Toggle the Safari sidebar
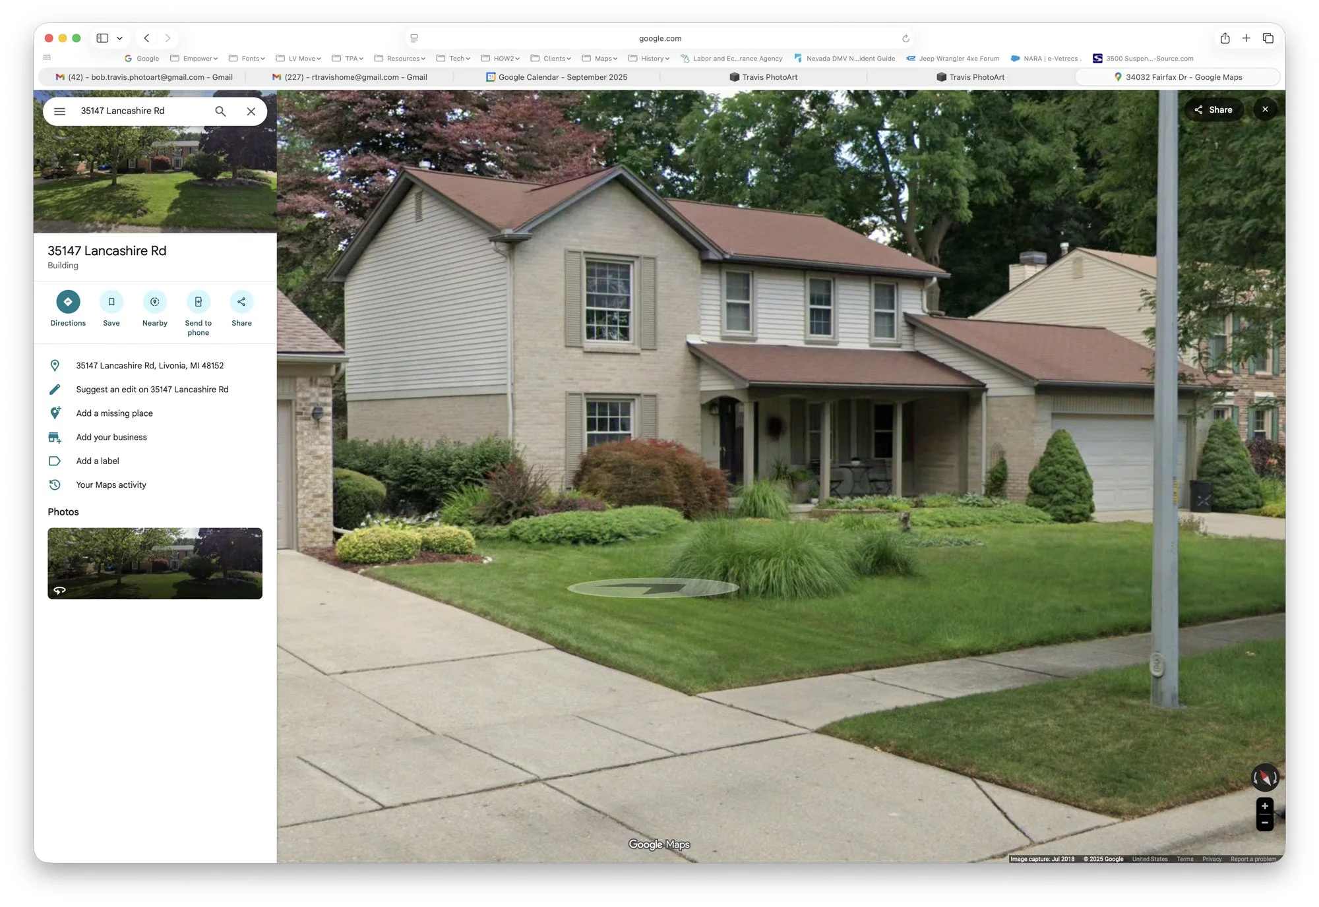The image size is (1319, 907). [101, 38]
